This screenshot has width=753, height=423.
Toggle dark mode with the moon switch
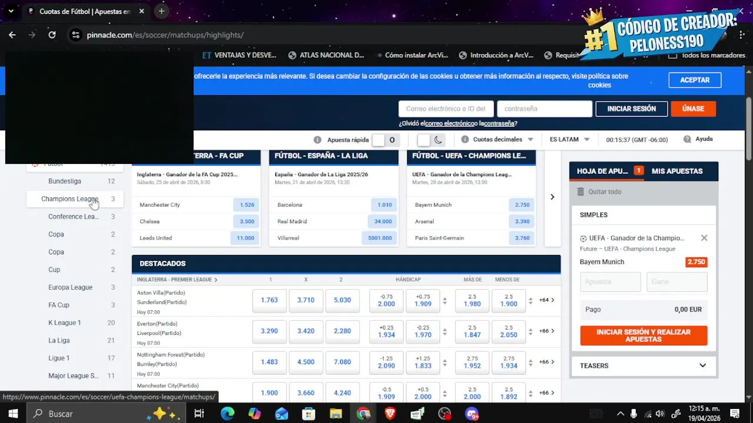(431, 140)
